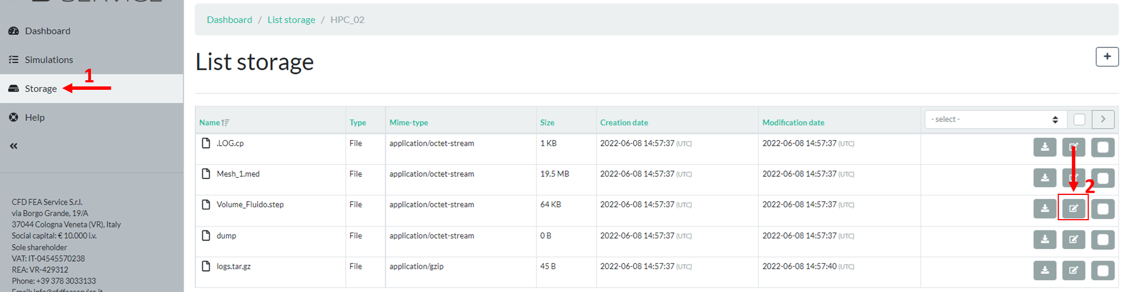Viewport: 1130px width, 292px height.
Task: Edit the dump file entry
Action: (x=1073, y=239)
